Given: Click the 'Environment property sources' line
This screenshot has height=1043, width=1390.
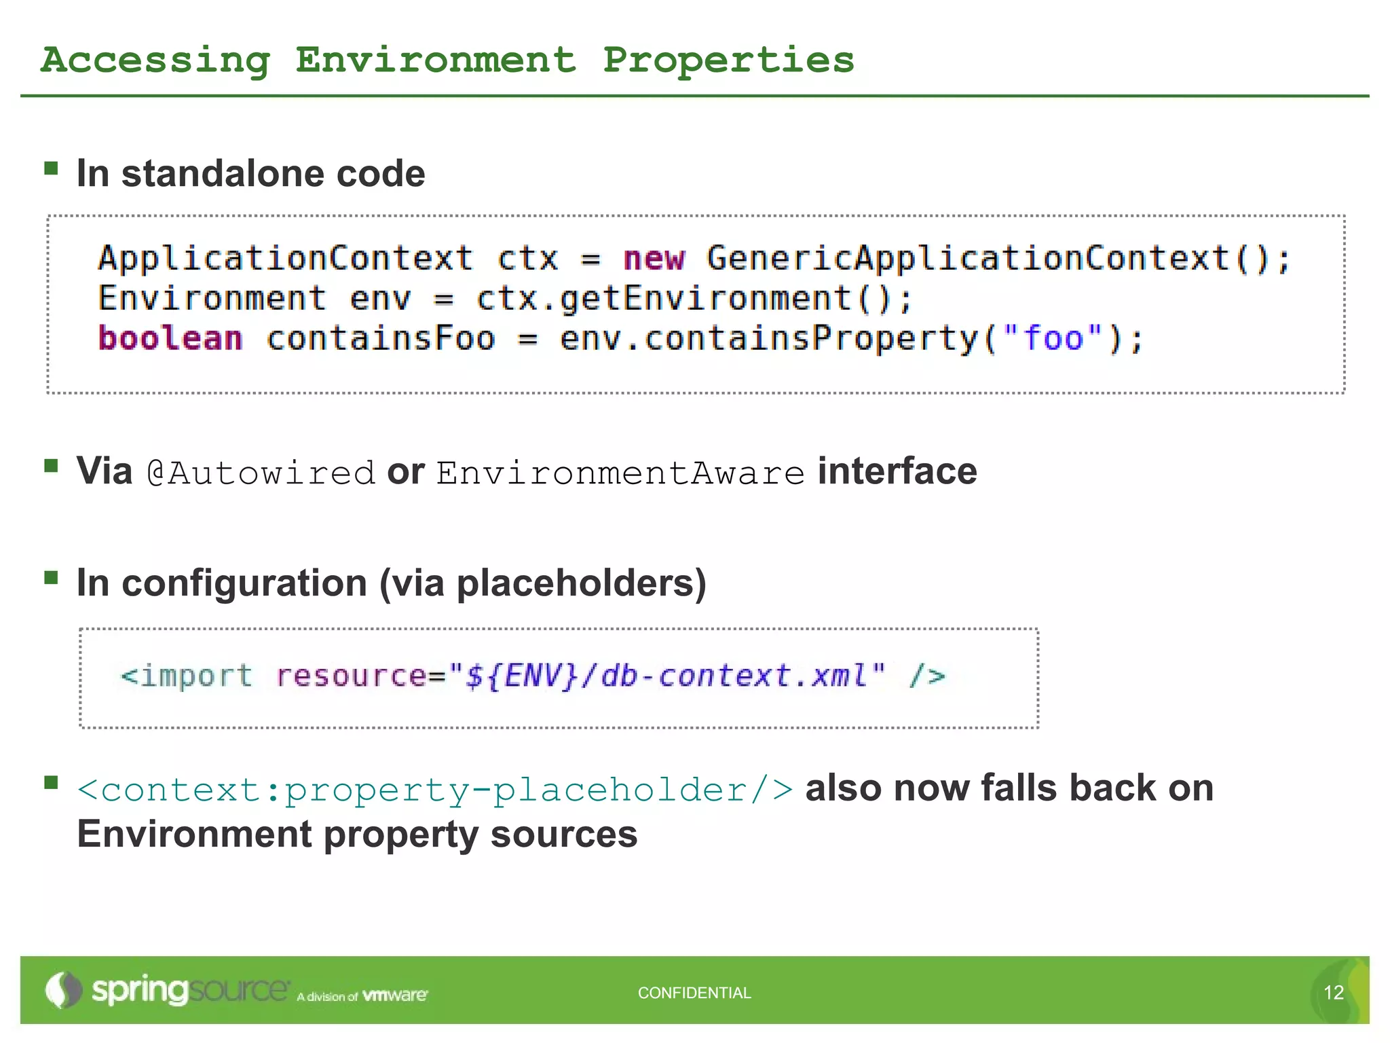Looking at the screenshot, I should tap(357, 835).
